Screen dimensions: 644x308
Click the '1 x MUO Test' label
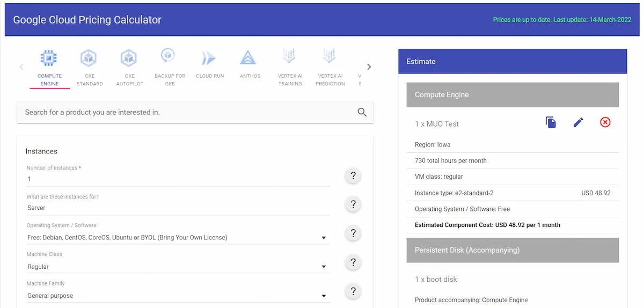click(x=437, y=124)
